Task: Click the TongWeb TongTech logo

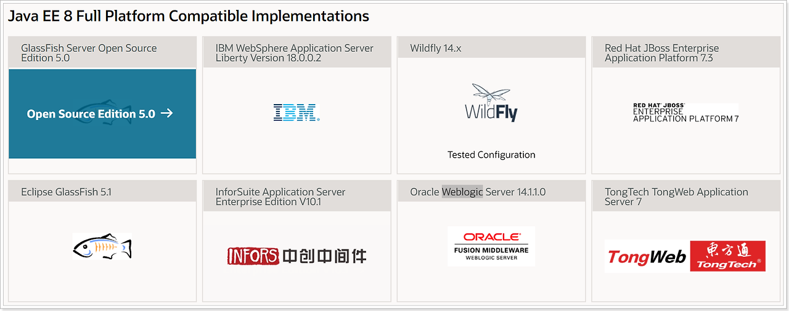Action: coord(685,256)
